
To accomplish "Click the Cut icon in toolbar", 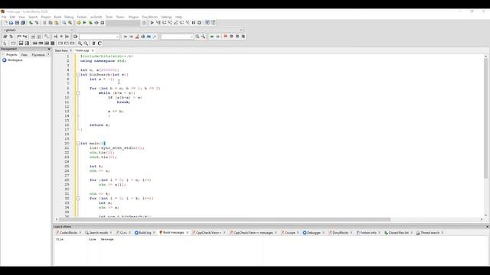I will click(x=44, y=23).
